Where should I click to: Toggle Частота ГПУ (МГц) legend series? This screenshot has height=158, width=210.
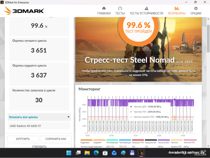coord(190,144)
